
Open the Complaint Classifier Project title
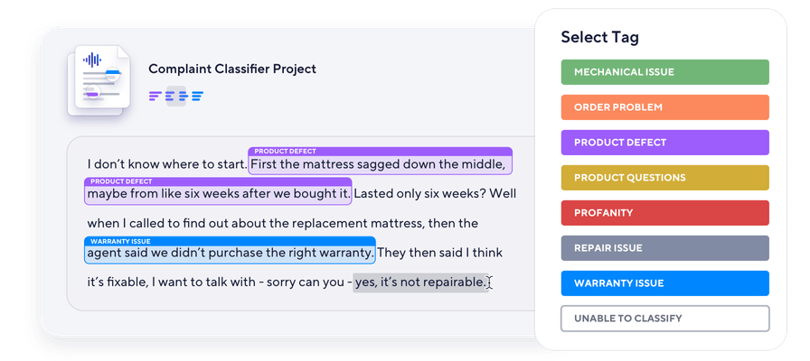pyautogui.click(x=232, y=69)
